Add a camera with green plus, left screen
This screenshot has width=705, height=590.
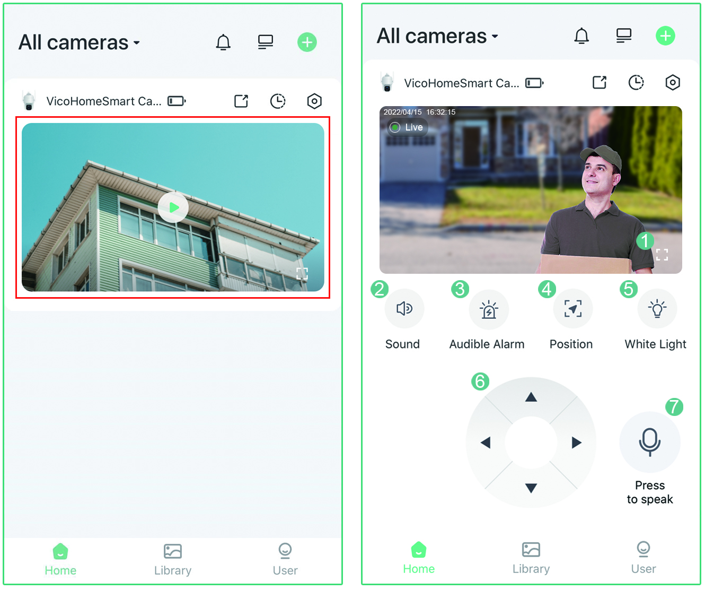click(307, 42)
